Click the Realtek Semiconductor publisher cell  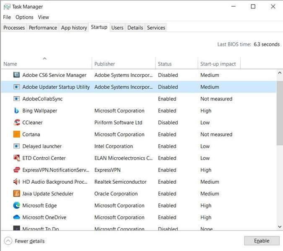120,182
